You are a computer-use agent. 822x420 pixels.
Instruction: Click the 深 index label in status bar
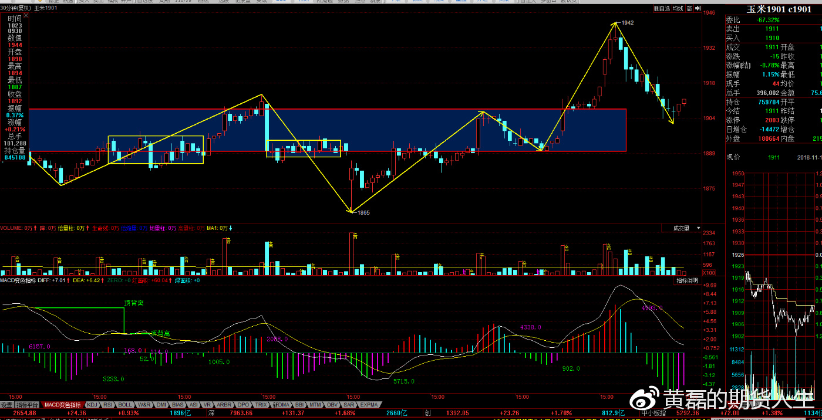click(211, 413)
